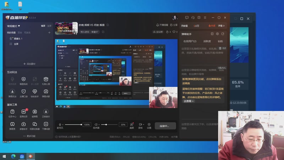Viewport: 284px width, 160px height.
Task: Open 星海任务 with the red badge
Action: click(23, 113)
